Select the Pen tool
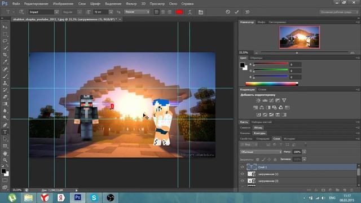The width and height of the screenshot is (361, 203). (5, 125)
